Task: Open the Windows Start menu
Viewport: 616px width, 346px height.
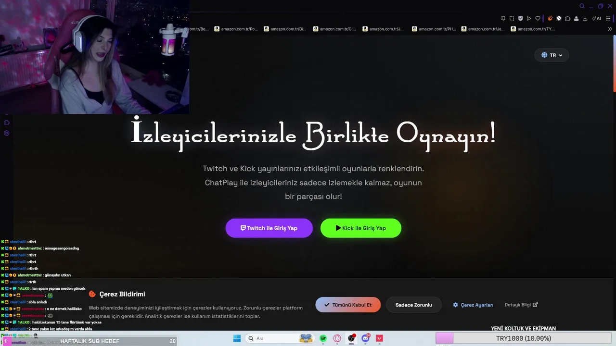Action: tap(237, 338)
